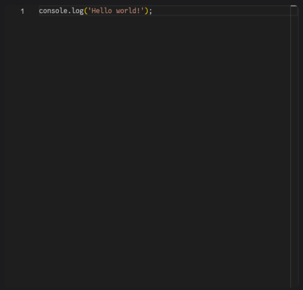Click the space between Hello and world
Image resolution: width=303 pixels, height=290 pixels.
click(113, 11)
